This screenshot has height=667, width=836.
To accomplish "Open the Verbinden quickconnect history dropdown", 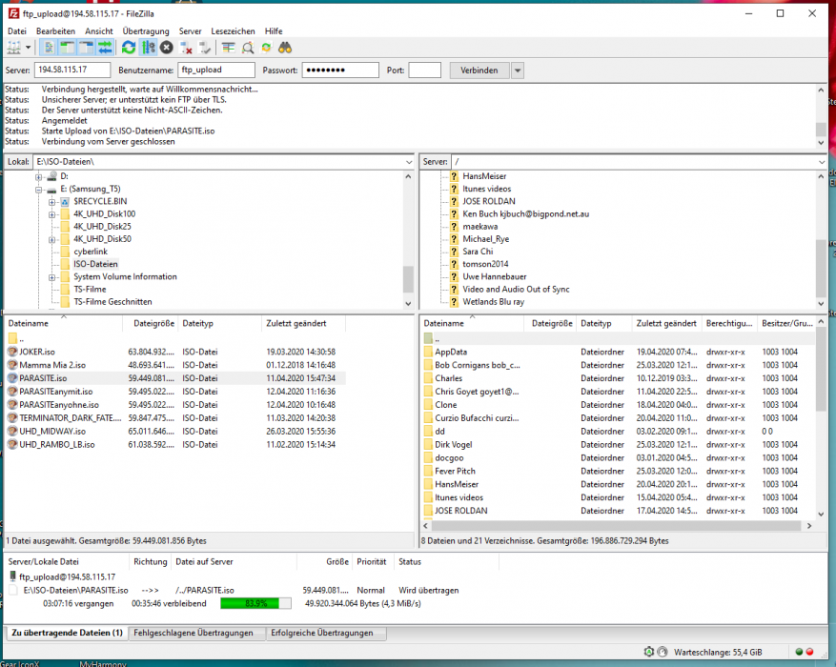I will [x=518, y=71].
